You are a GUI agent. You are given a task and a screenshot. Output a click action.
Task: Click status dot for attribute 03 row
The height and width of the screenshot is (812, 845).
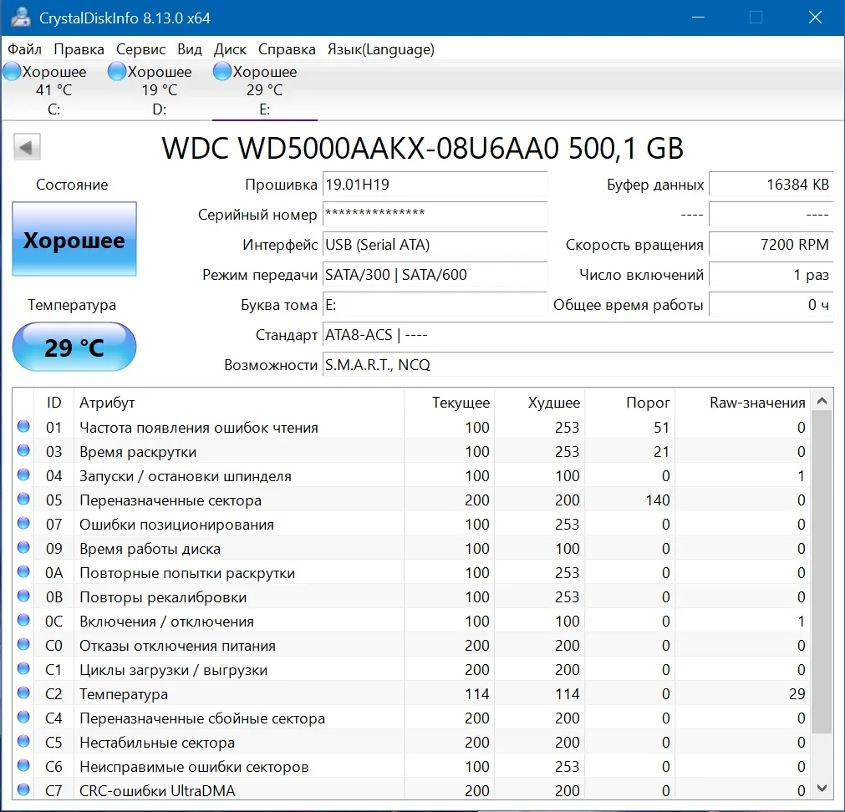tap(23, 450)
